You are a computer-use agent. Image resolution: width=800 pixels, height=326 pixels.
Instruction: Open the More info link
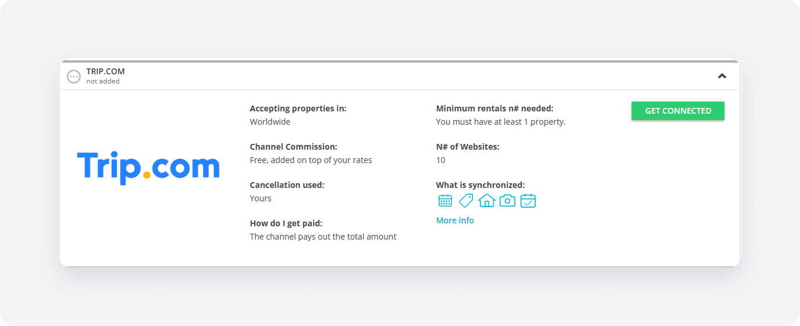pos(455,220)
